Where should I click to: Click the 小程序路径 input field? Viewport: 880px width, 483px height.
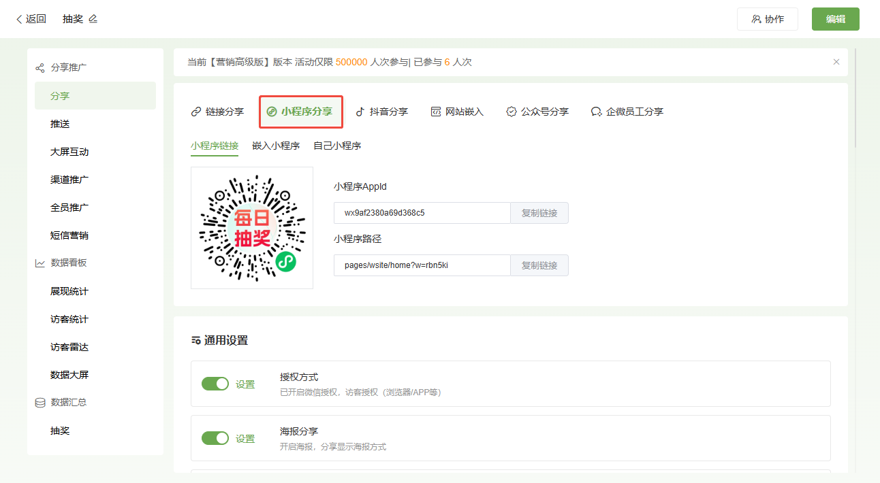click(422, 265)
